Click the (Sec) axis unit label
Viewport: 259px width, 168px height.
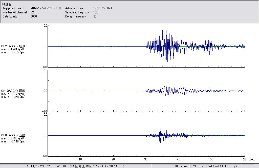coord(252,159)
